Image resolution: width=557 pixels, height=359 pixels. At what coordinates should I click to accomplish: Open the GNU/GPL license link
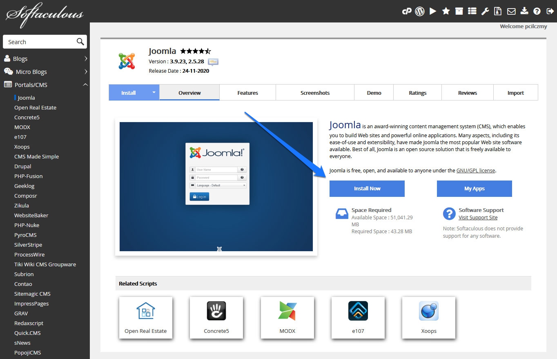click(476, 171)
